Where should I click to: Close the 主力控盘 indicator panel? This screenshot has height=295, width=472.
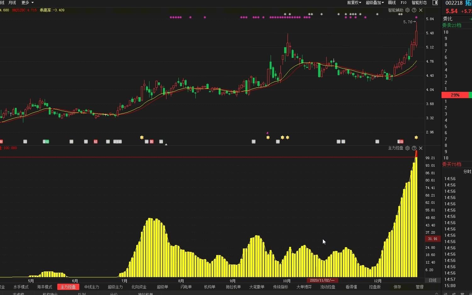click(421, 148)
